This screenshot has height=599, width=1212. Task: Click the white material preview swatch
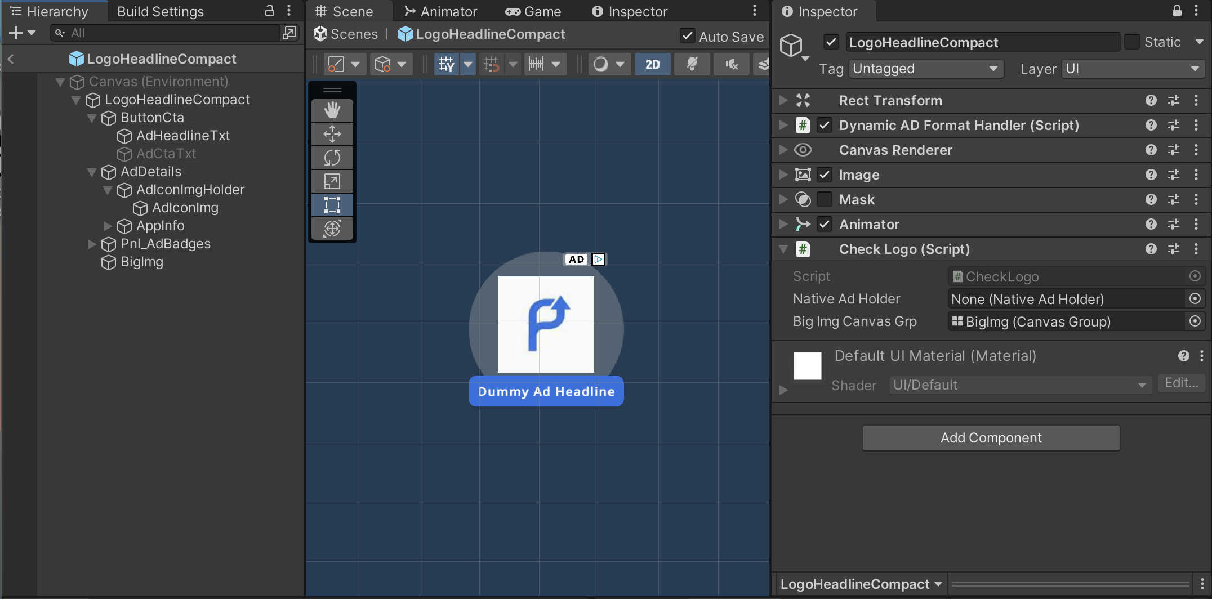[807, 366]
